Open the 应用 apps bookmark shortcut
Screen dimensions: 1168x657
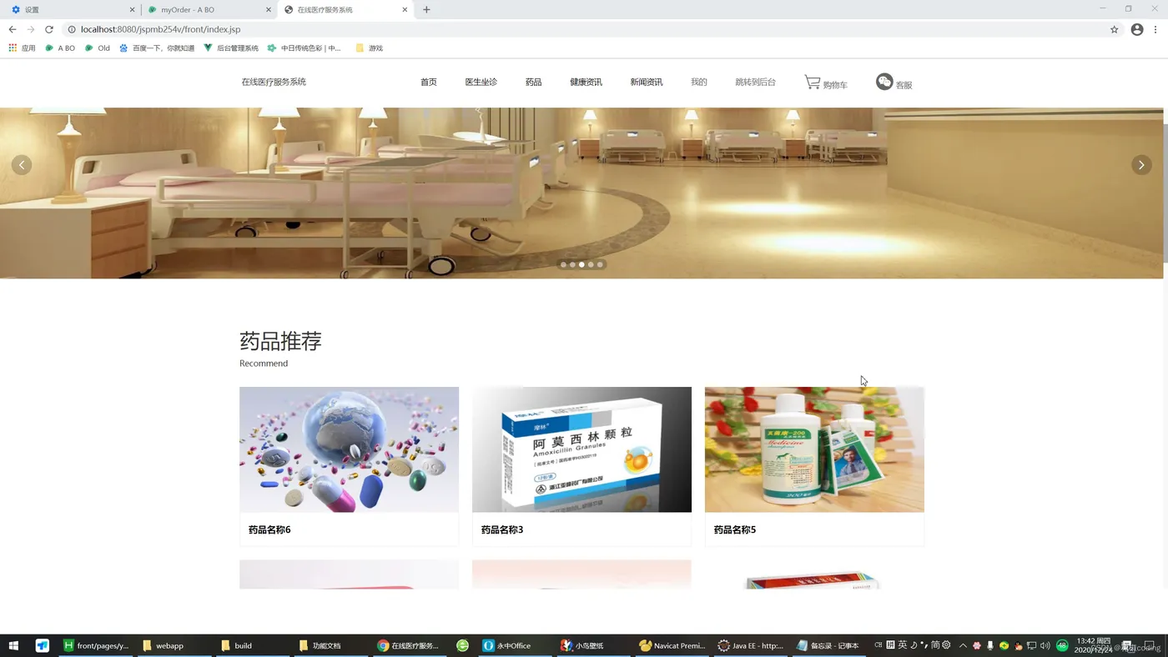pos(22,48)
